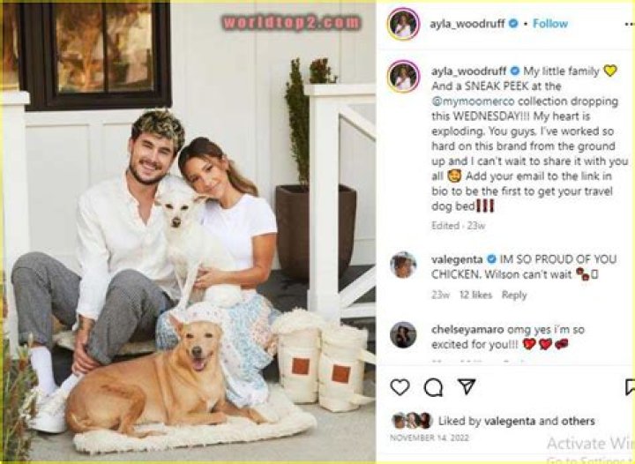
Task: Open comments via speech bubble icon
Action: pyautogui.click(x=433, y=387)
